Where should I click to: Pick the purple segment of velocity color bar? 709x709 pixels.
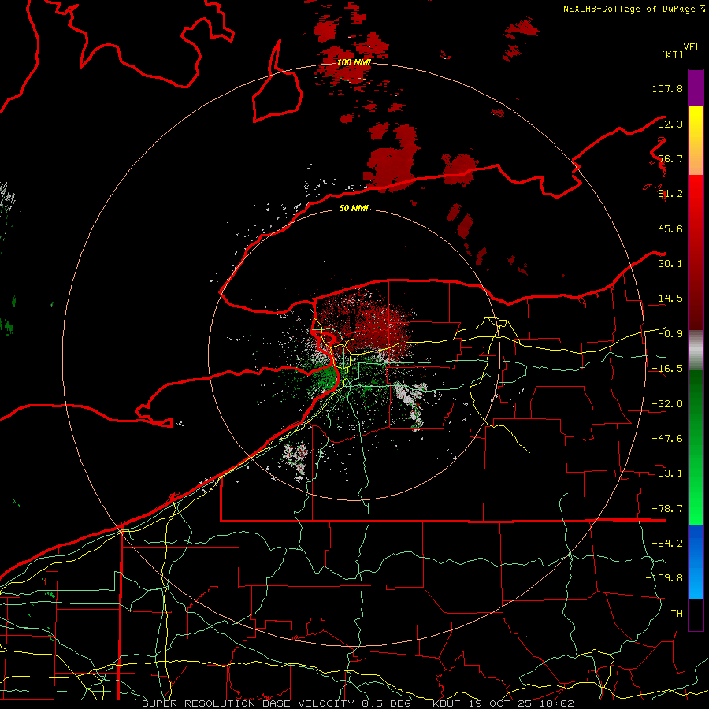[696, 87]
